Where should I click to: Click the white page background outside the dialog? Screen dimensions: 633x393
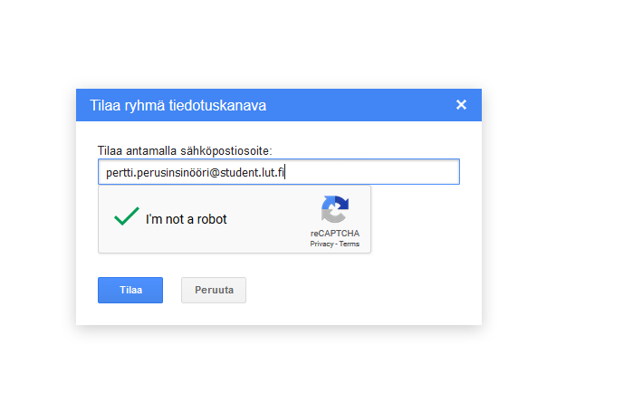[x=557, y=202]
